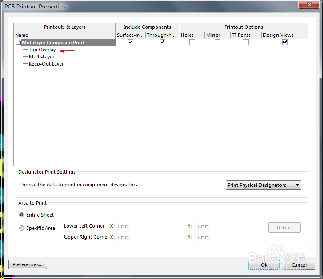Select the Multilayer Composite Print row
This screenshot has width=323, height=279.
click(64, 43)
